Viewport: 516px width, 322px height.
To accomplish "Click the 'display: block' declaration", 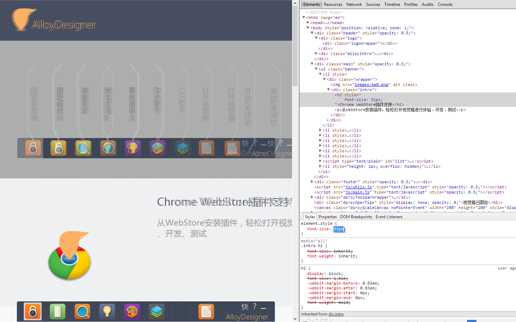I will point(325,274).
